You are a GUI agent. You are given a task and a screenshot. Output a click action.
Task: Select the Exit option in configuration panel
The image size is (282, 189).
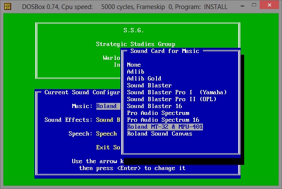[108, 147]
